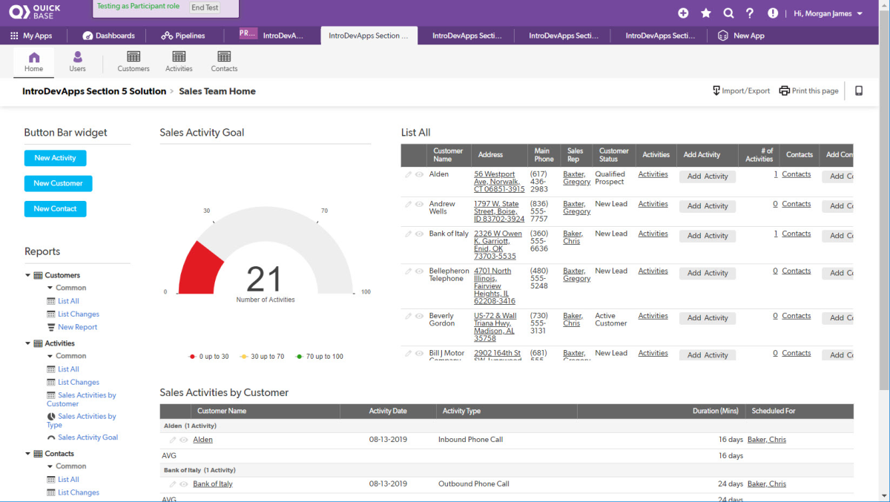
Task: Click the printer icon to print this page
Action: (784, 90)
